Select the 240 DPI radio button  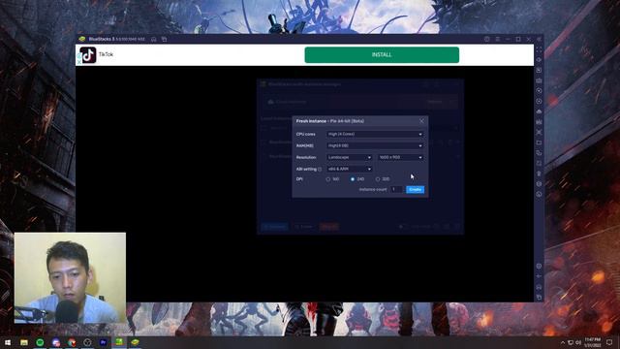353,179
